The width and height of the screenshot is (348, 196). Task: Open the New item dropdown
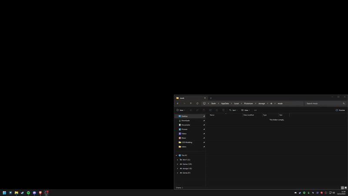pyautogui.click(x=181, y=110)
